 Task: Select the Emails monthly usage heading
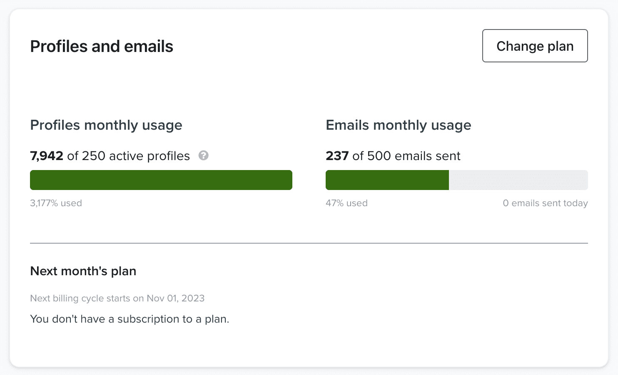coord(398,125)
